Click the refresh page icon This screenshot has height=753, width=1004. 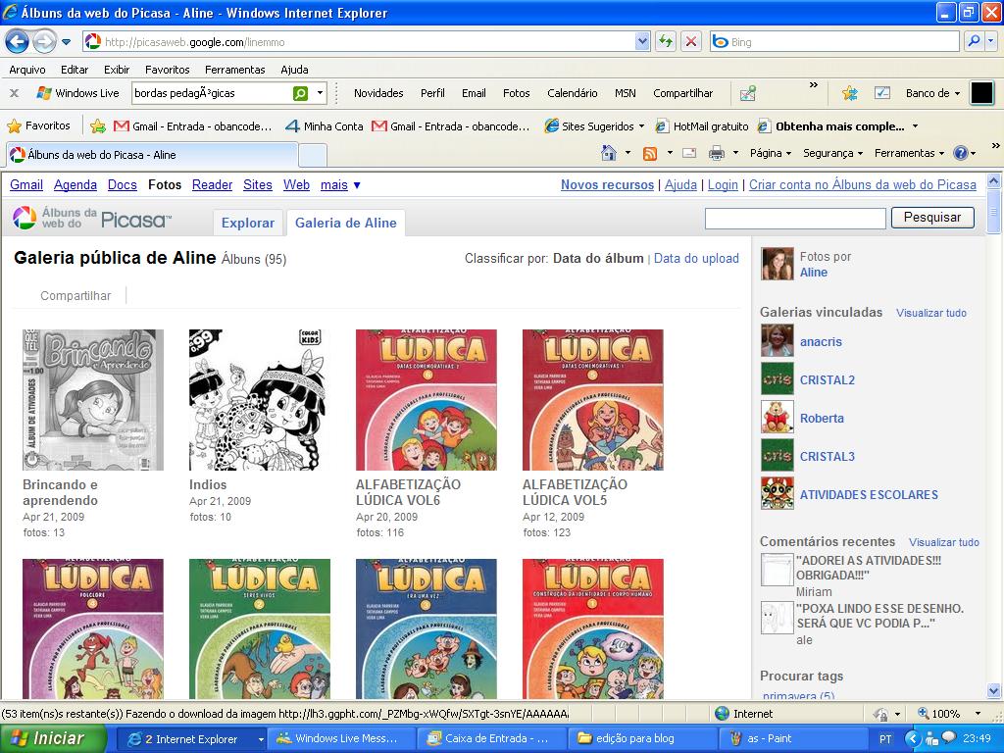coord(666,42)
